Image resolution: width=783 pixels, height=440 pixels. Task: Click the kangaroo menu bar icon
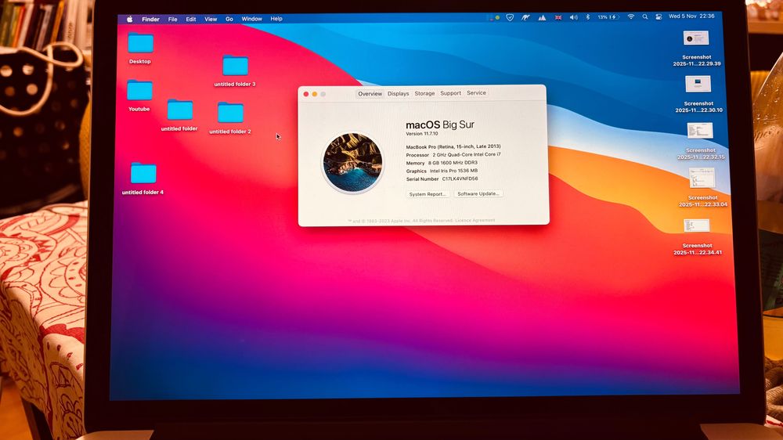[x=525, y=17]
